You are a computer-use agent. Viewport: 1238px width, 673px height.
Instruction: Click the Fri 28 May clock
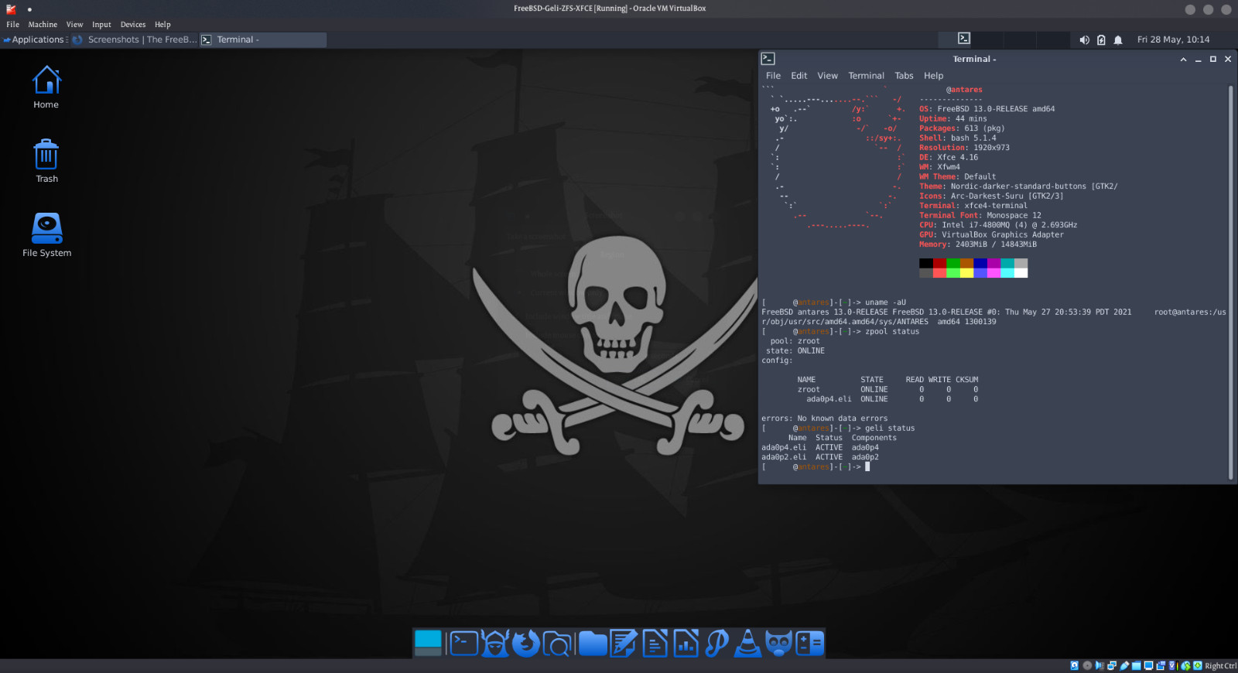click(1173, 39)
